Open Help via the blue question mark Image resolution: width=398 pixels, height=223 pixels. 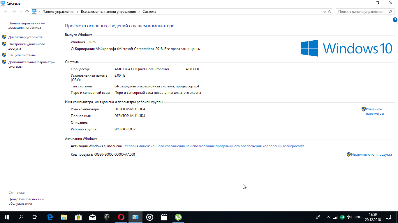point(395,20)
